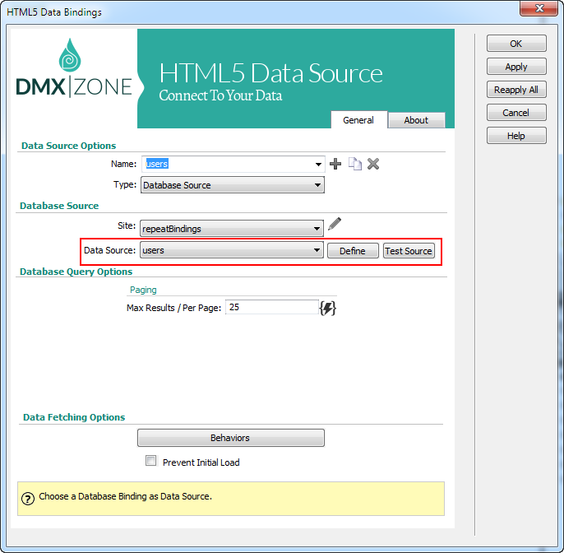The height and width of the screenshot is (553, 564).
Task: Click the Prevent Initial Load label
Action: (x=201, y=462)
